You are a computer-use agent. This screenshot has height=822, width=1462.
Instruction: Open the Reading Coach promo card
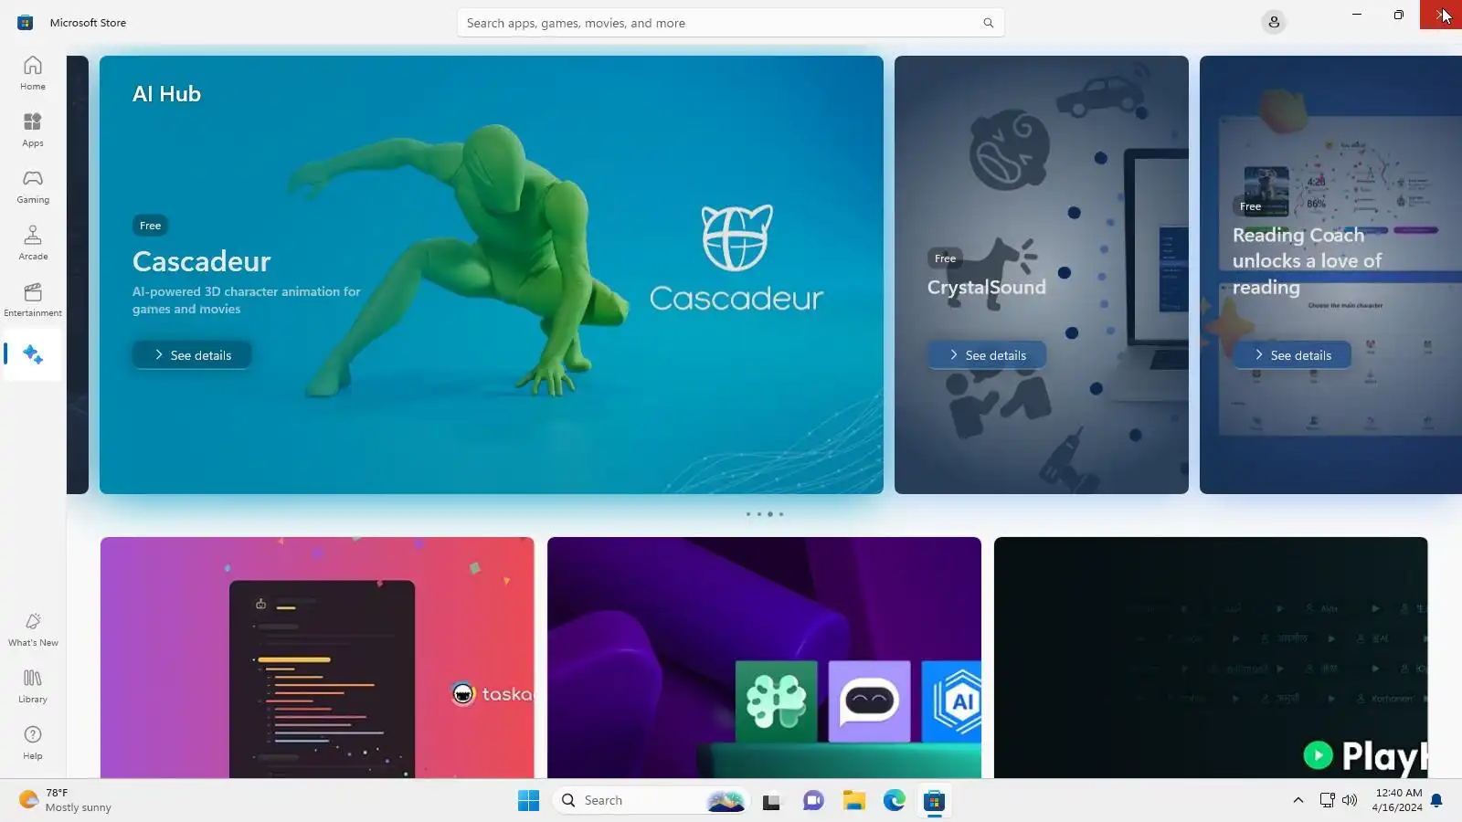(x=1330, y=275)
